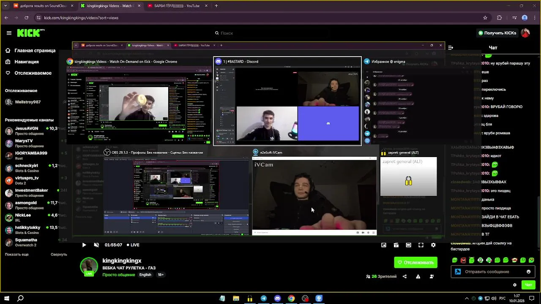Expand the system tray hidden icons chevron
The image size is (541, 304).
pyautogui.click(x=467, y=299)
